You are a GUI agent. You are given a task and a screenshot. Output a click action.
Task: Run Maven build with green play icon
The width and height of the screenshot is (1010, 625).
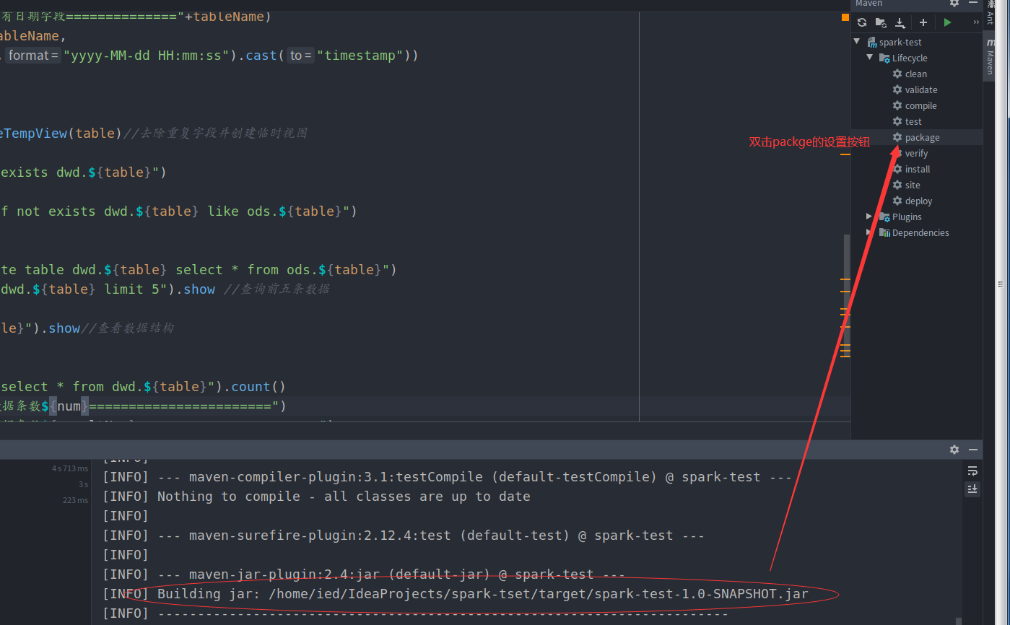[x=947, y=22]
